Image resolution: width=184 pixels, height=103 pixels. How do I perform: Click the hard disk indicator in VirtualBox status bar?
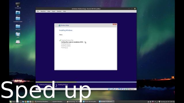(x=109, y=89)
